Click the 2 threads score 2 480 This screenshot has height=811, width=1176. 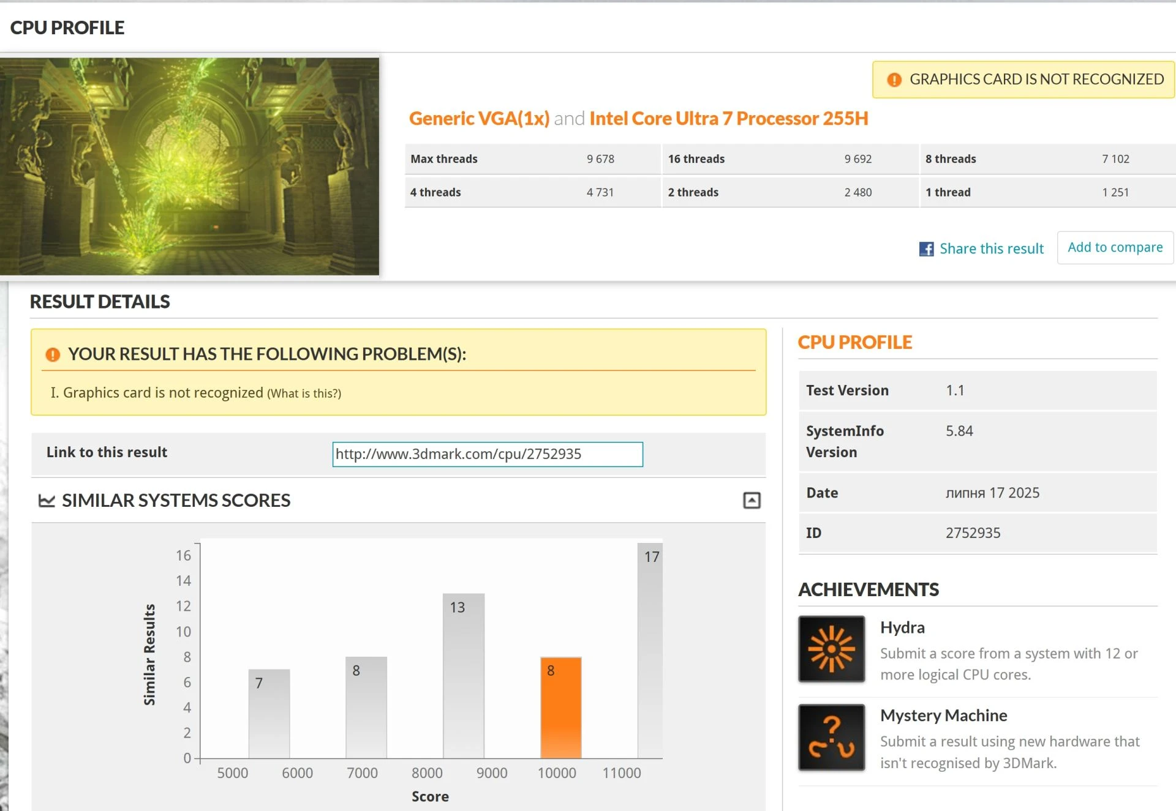[858, 192]
